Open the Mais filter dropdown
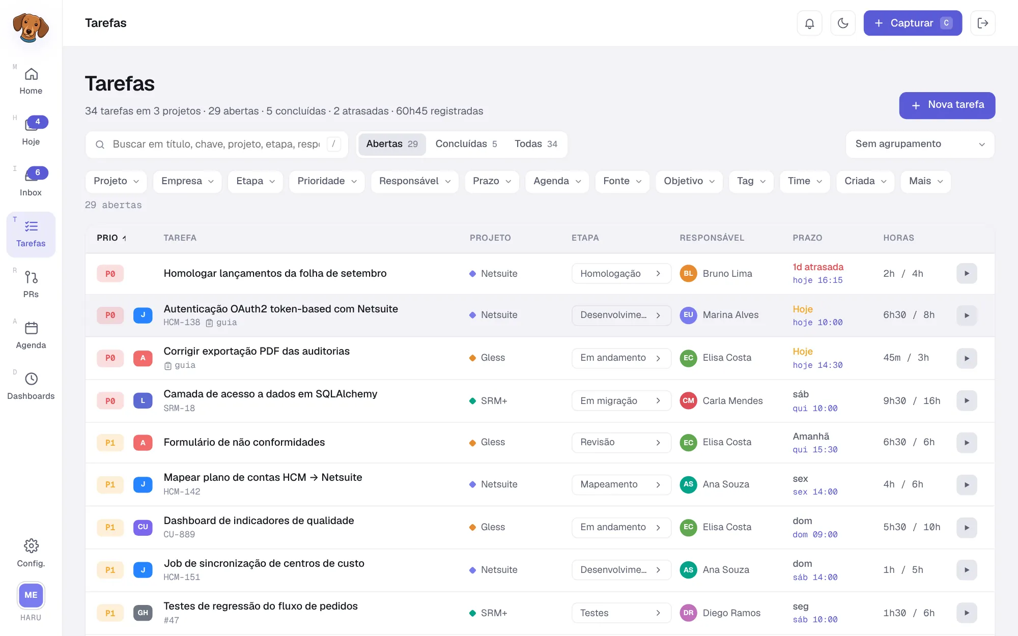 (926, 181)
